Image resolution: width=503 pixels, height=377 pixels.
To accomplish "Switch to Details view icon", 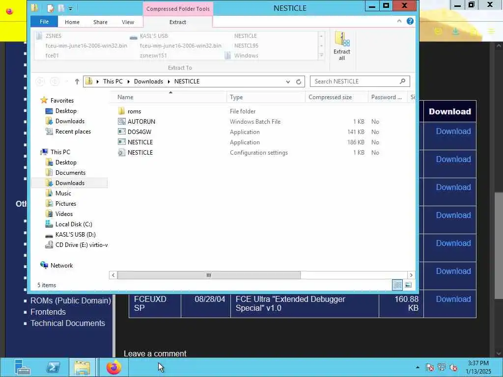I will (397, 285).
